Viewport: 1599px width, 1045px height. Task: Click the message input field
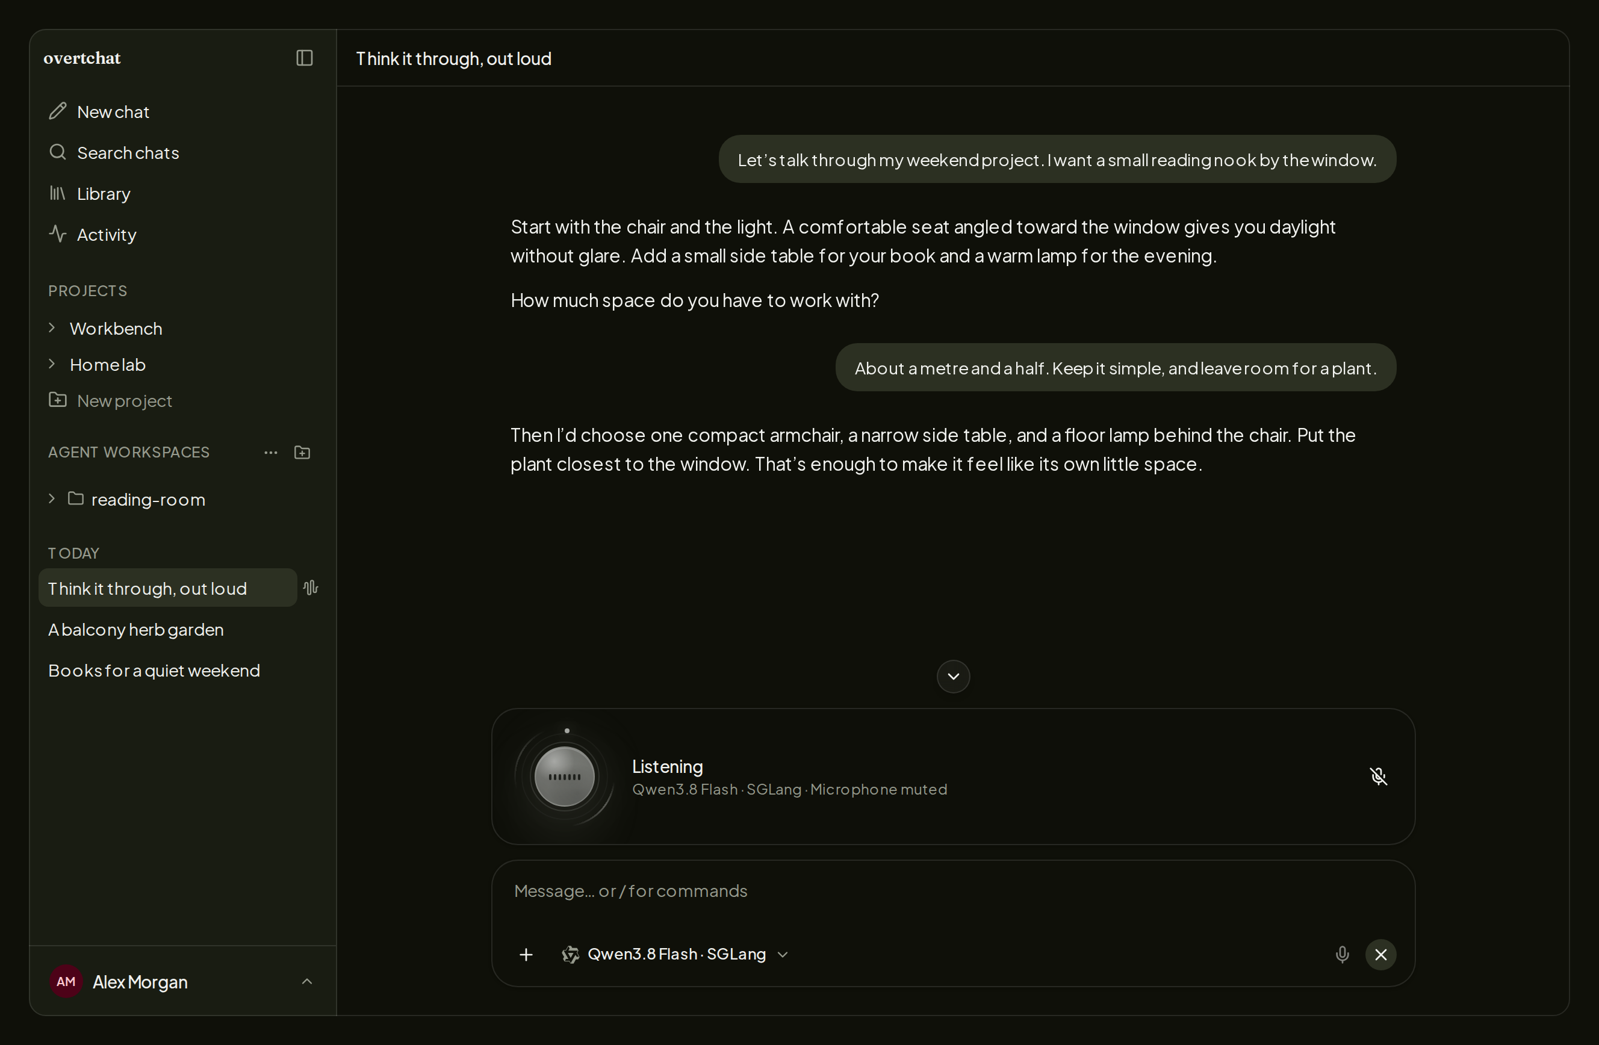coord(952,892)
